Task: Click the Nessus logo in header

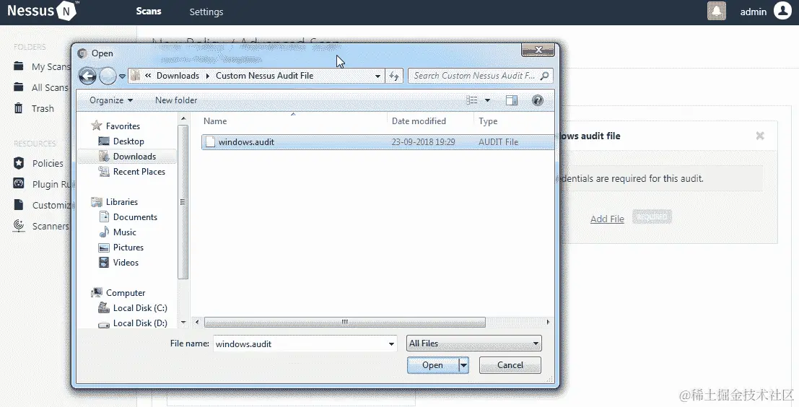Action: tap(43, 10)
